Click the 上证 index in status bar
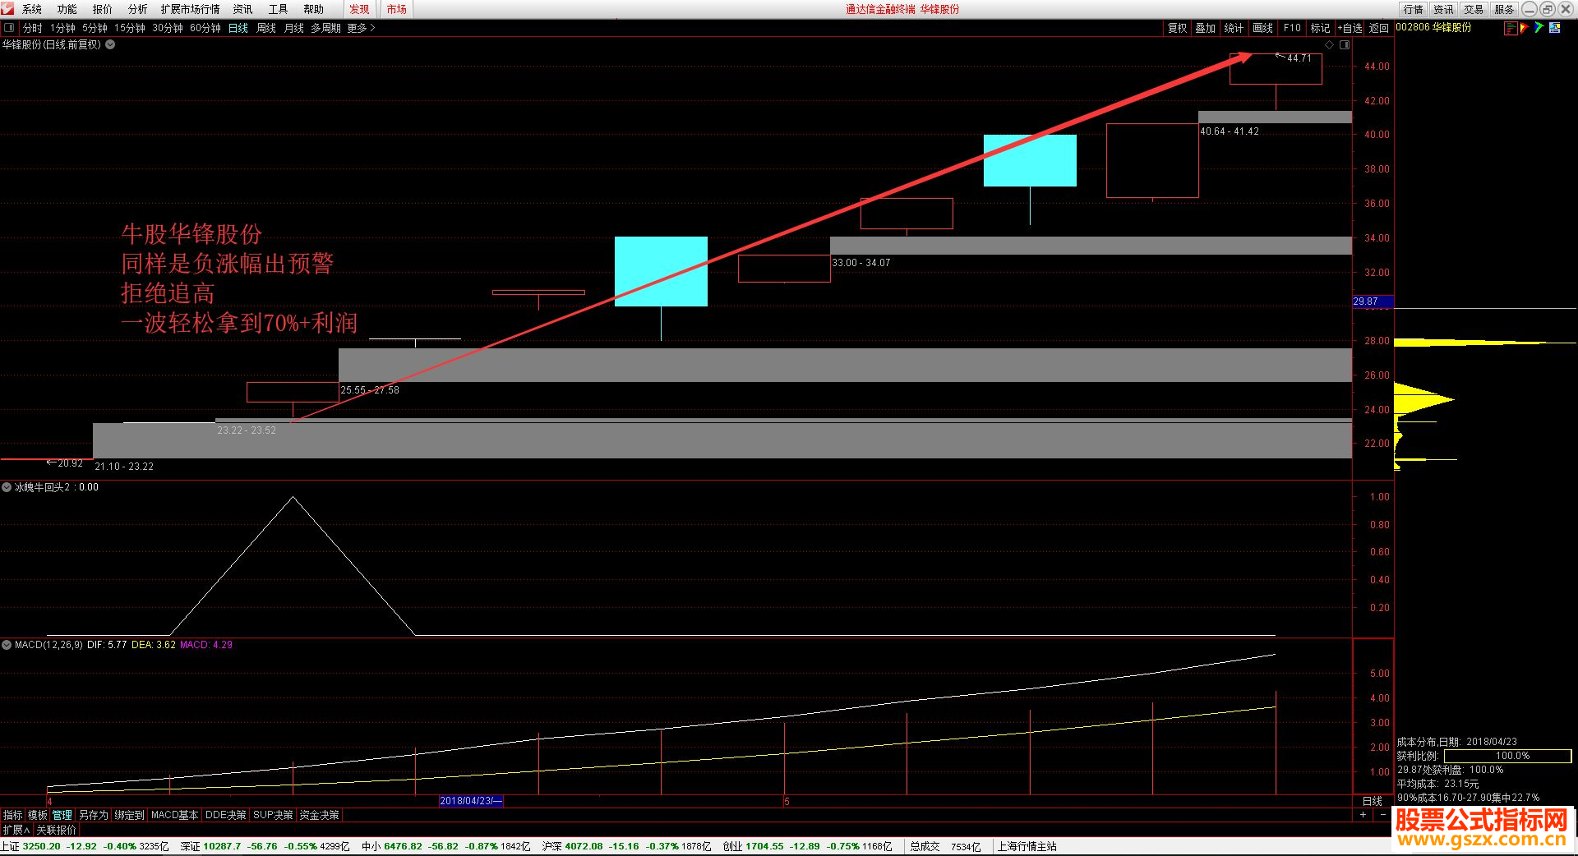Image resolution: width=1578 pixels, height=856 pixels. click(85, 846)
